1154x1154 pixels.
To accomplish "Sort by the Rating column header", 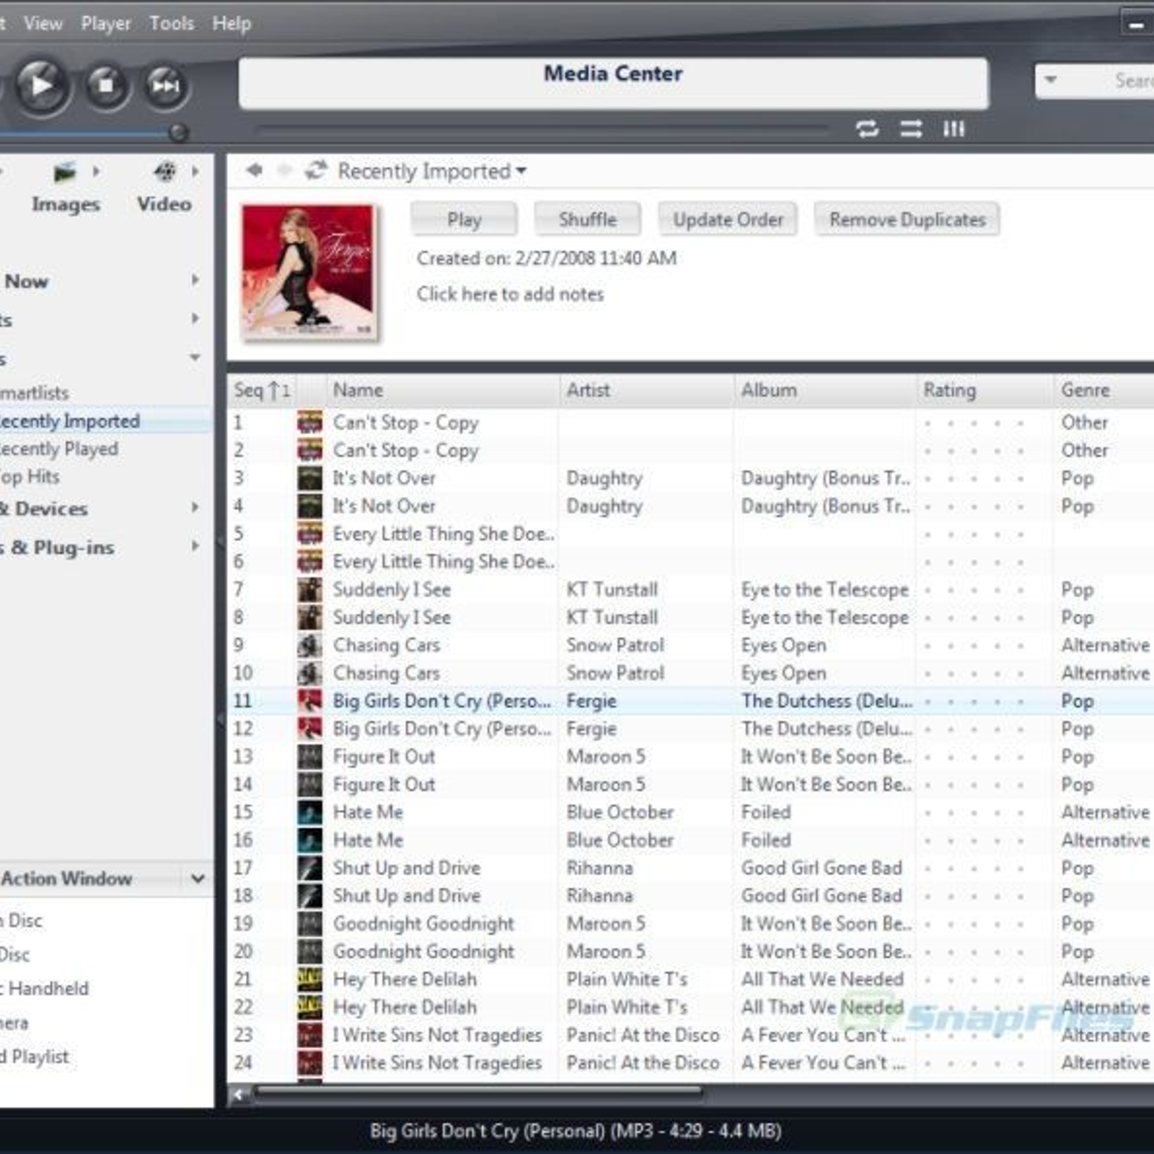I will tap(985, 390).
